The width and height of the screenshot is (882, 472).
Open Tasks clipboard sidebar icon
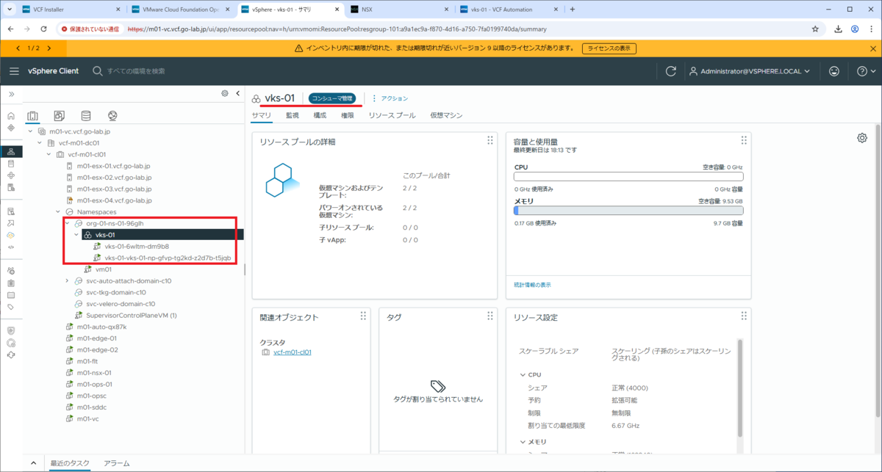point(10,283)
